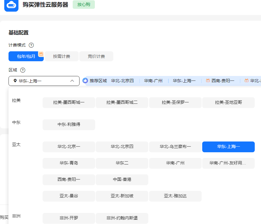
Task: Click gift icon beside 西南-贵阳一 recommendation
Action: click(x=208, y=81)
